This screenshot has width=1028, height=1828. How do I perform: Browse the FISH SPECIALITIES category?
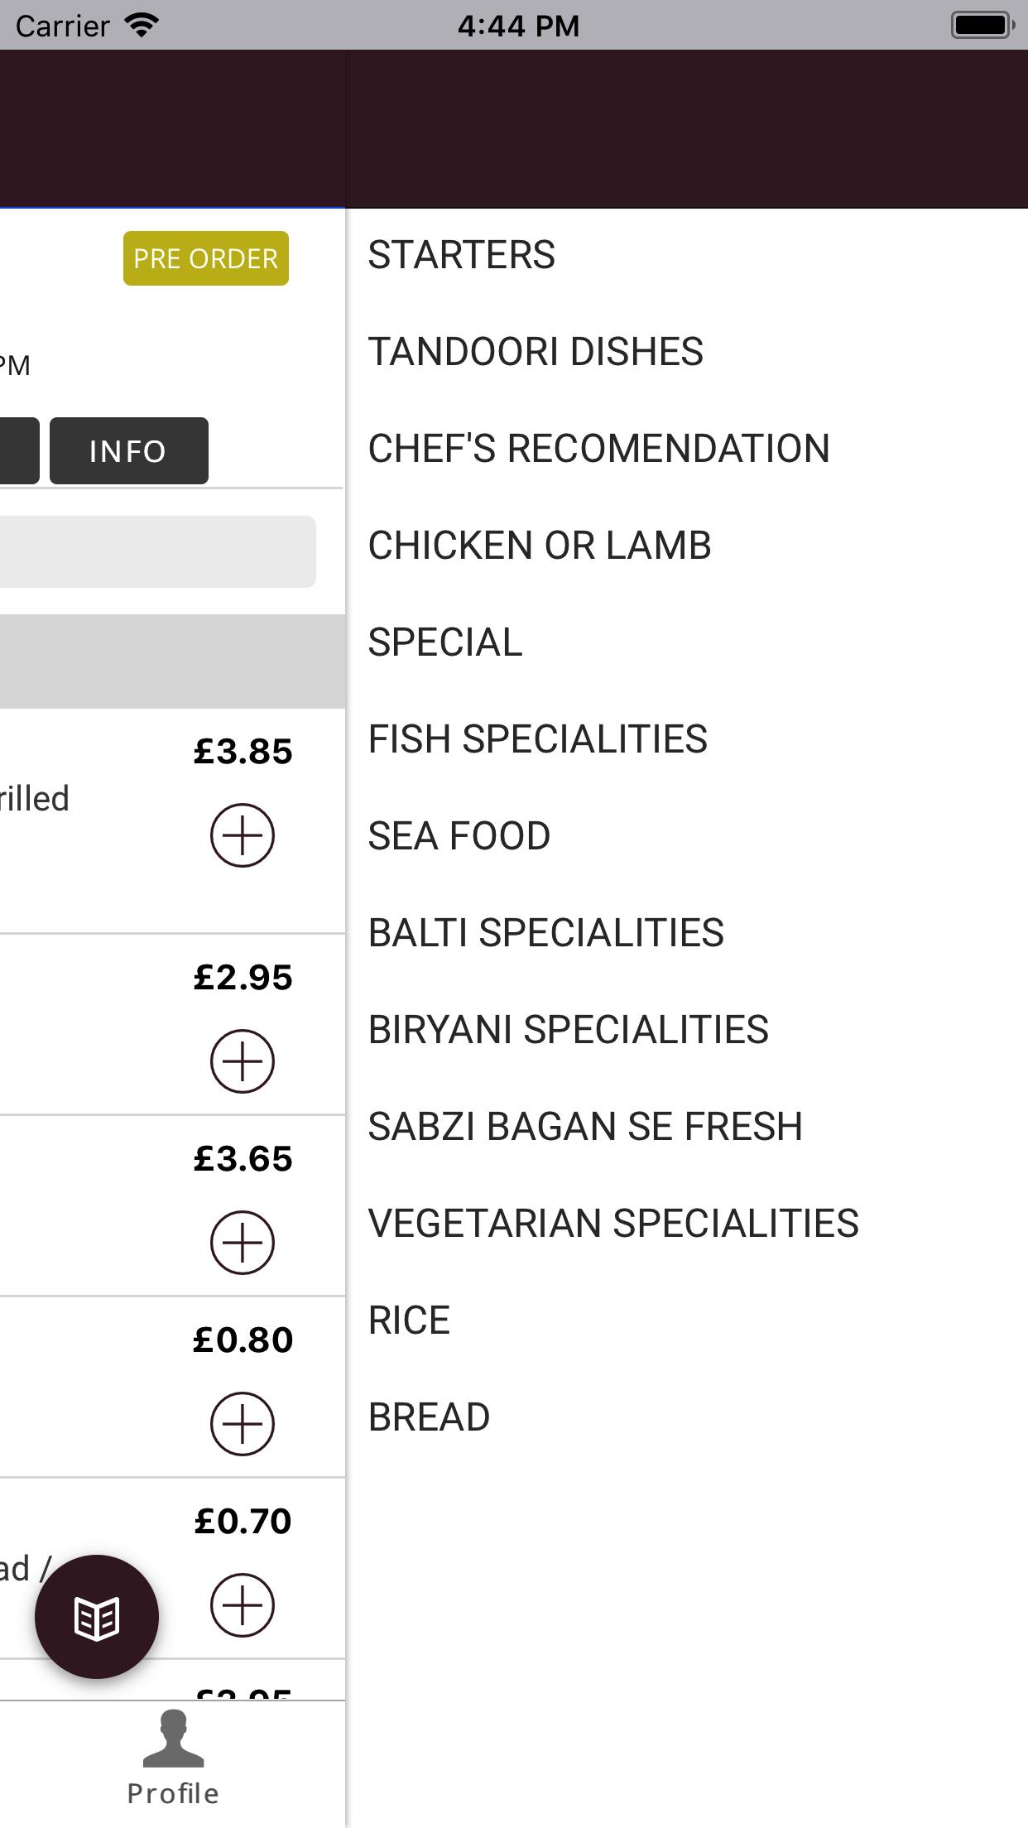coord(537,738)
